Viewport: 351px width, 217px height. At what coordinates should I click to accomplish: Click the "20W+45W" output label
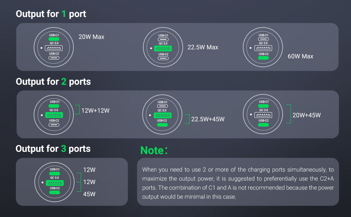click(x=306, y=115)
